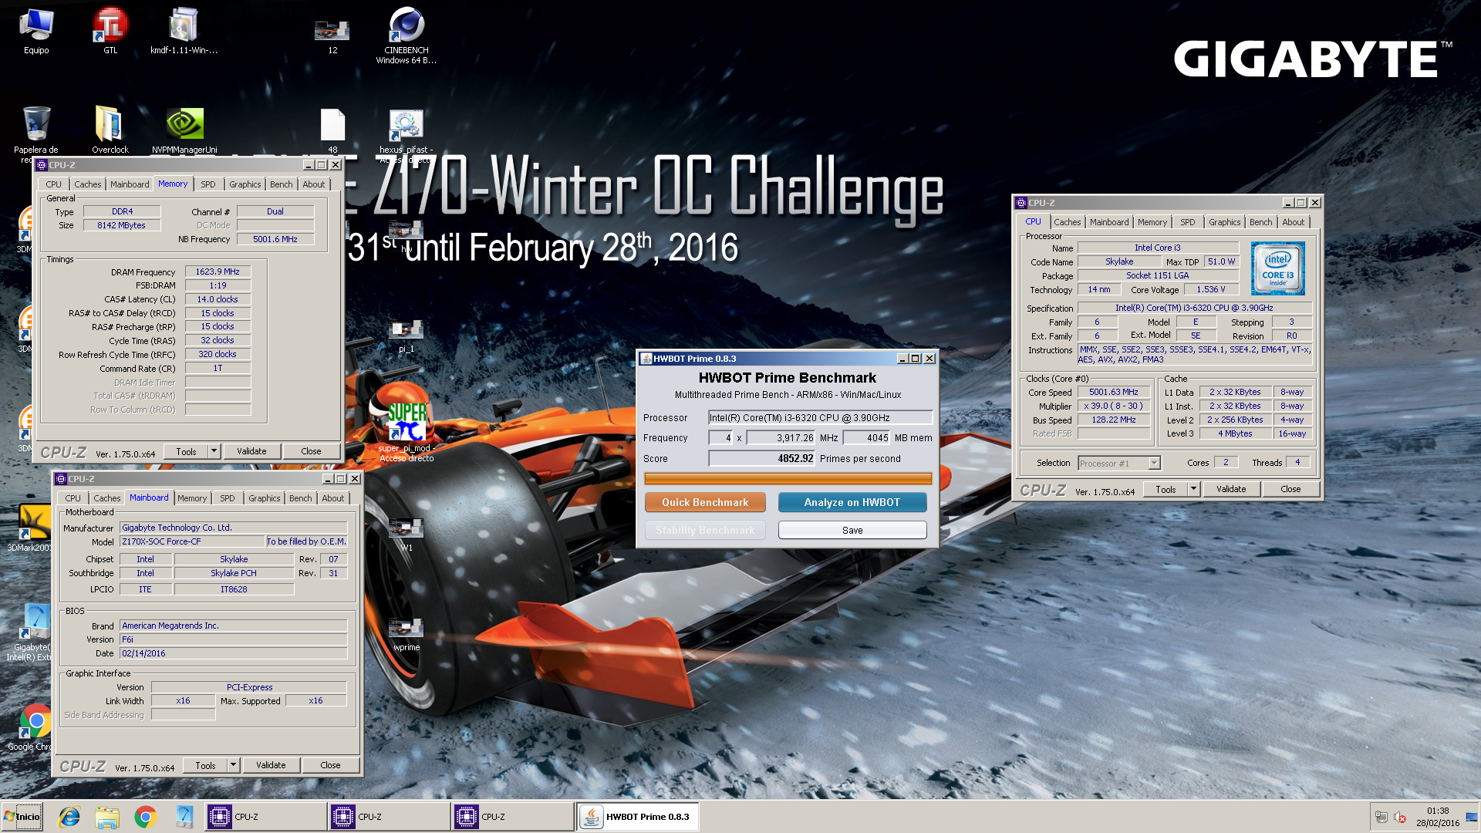Click the DRAM Frequency value 1623.9 MHz
Viewport: 1481px width, 833px height.
coord(218,271)
